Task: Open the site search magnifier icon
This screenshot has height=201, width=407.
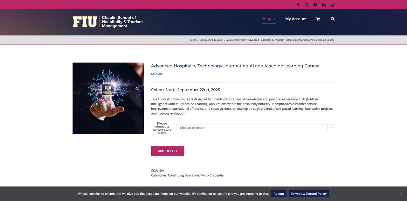Action: 333,19
